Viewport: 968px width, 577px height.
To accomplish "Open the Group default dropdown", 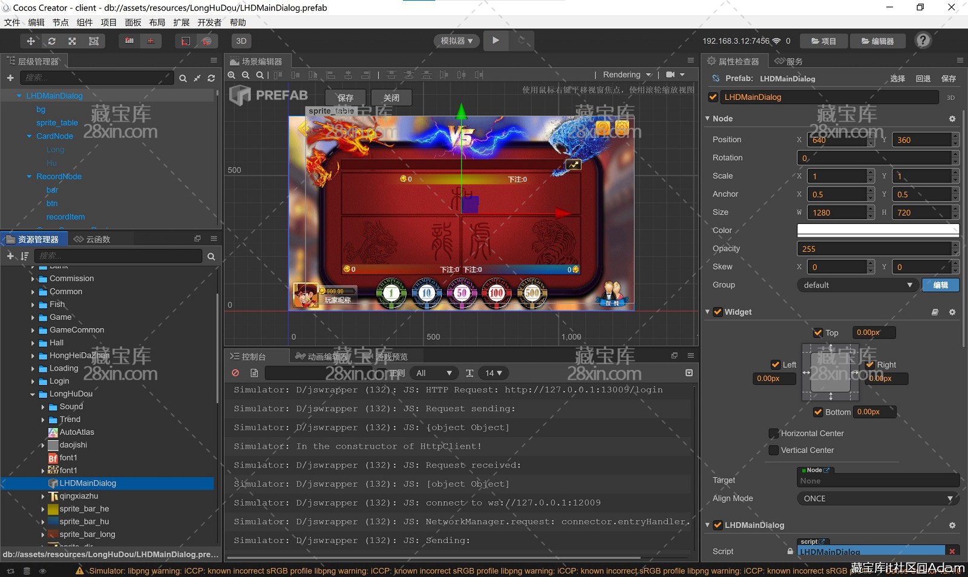I will point(857,285).
